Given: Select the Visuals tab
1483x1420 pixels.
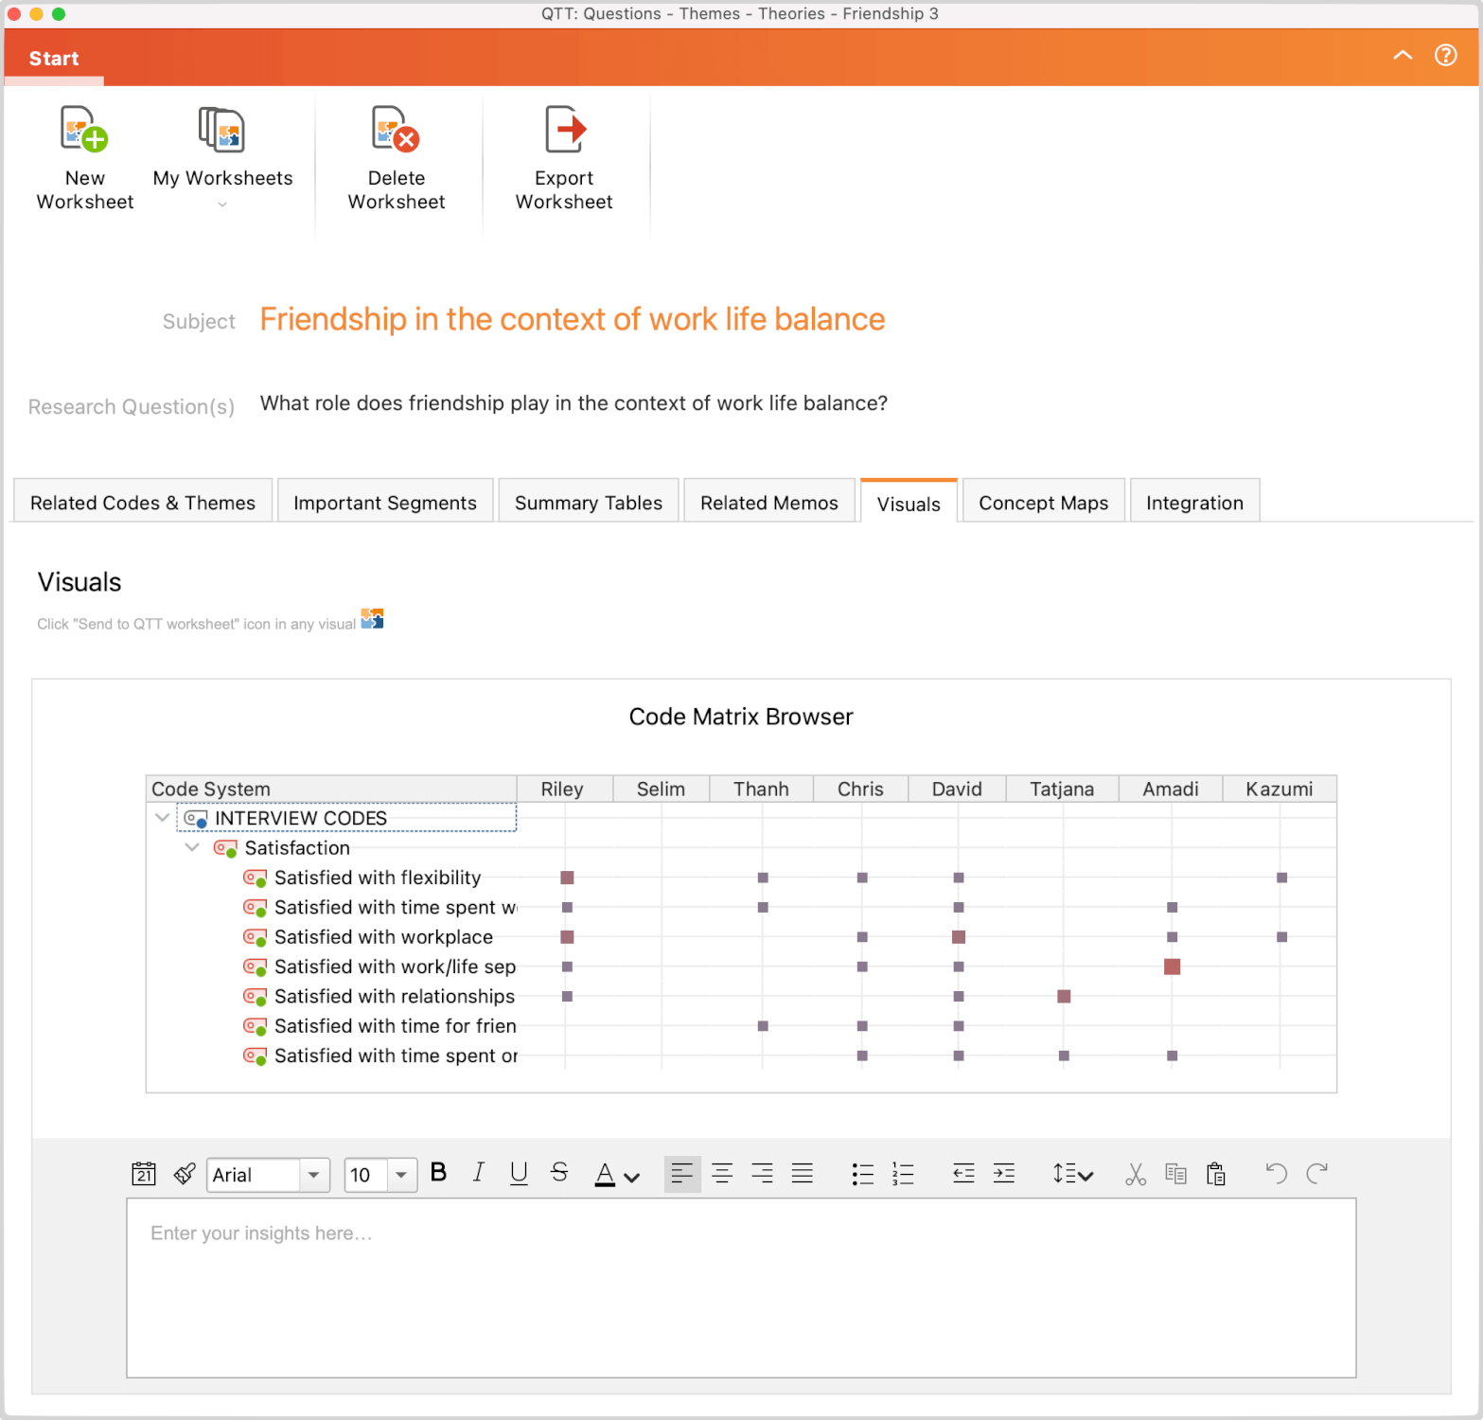Looking at the screenshot, I should [909, 503].
